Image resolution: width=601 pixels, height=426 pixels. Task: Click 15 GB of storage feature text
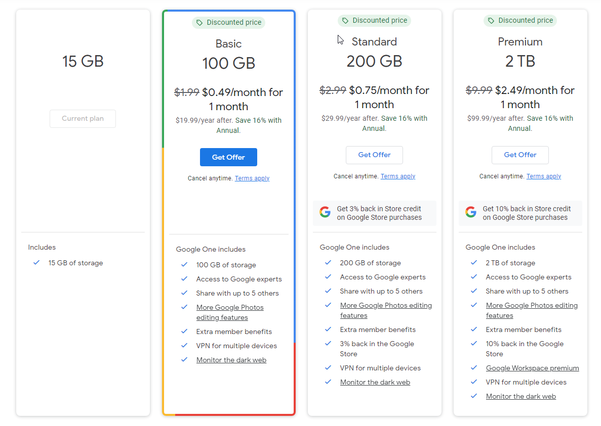[75, 263]
